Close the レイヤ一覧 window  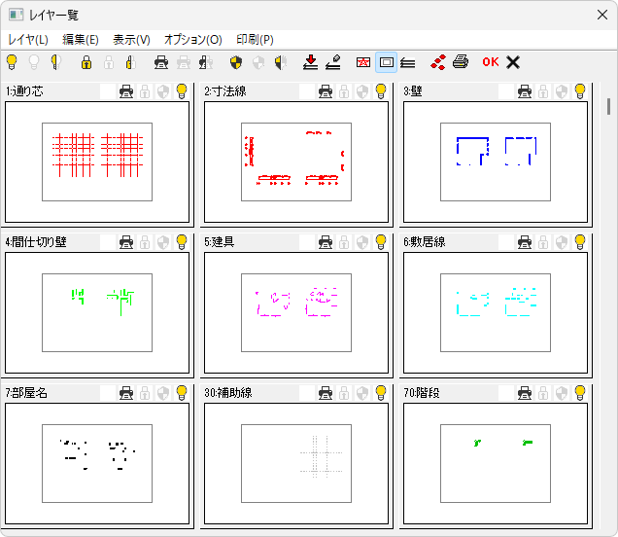pyautogui.click(x=602, y=15)
